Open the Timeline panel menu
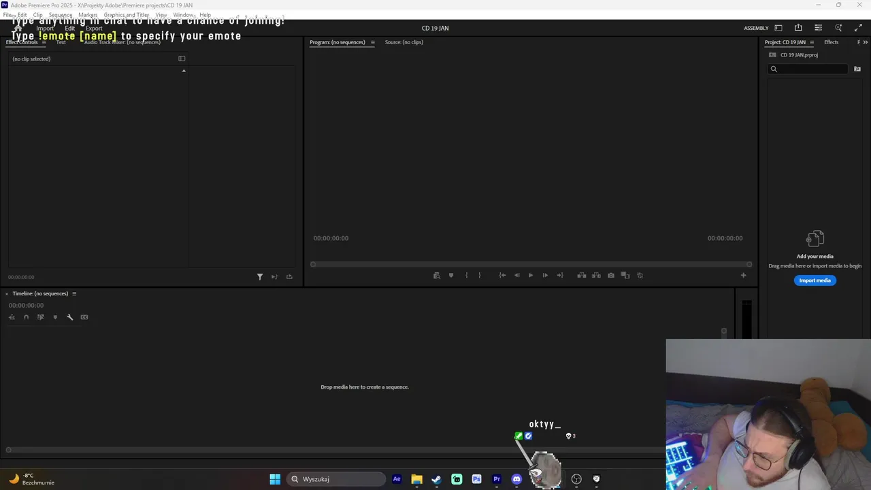This screenshot has height=490, width=871. 74,294
